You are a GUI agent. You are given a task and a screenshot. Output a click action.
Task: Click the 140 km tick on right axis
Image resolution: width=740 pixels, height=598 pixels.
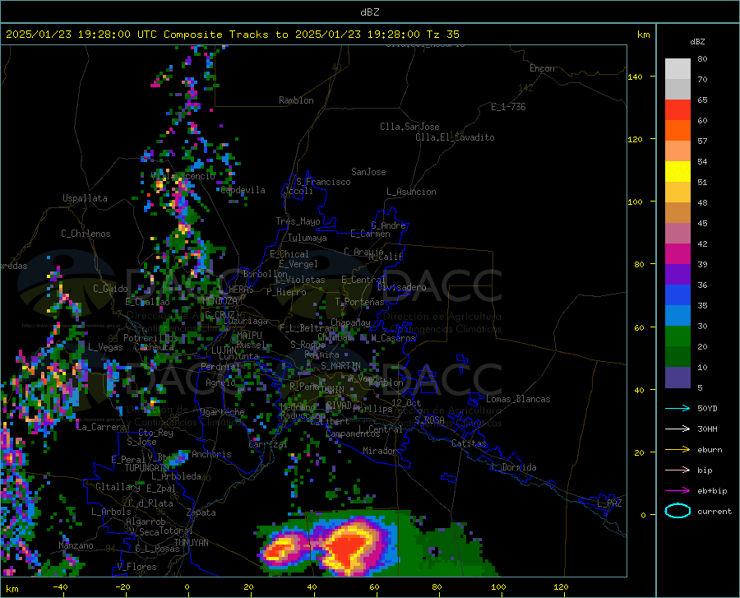click(635, 76)
